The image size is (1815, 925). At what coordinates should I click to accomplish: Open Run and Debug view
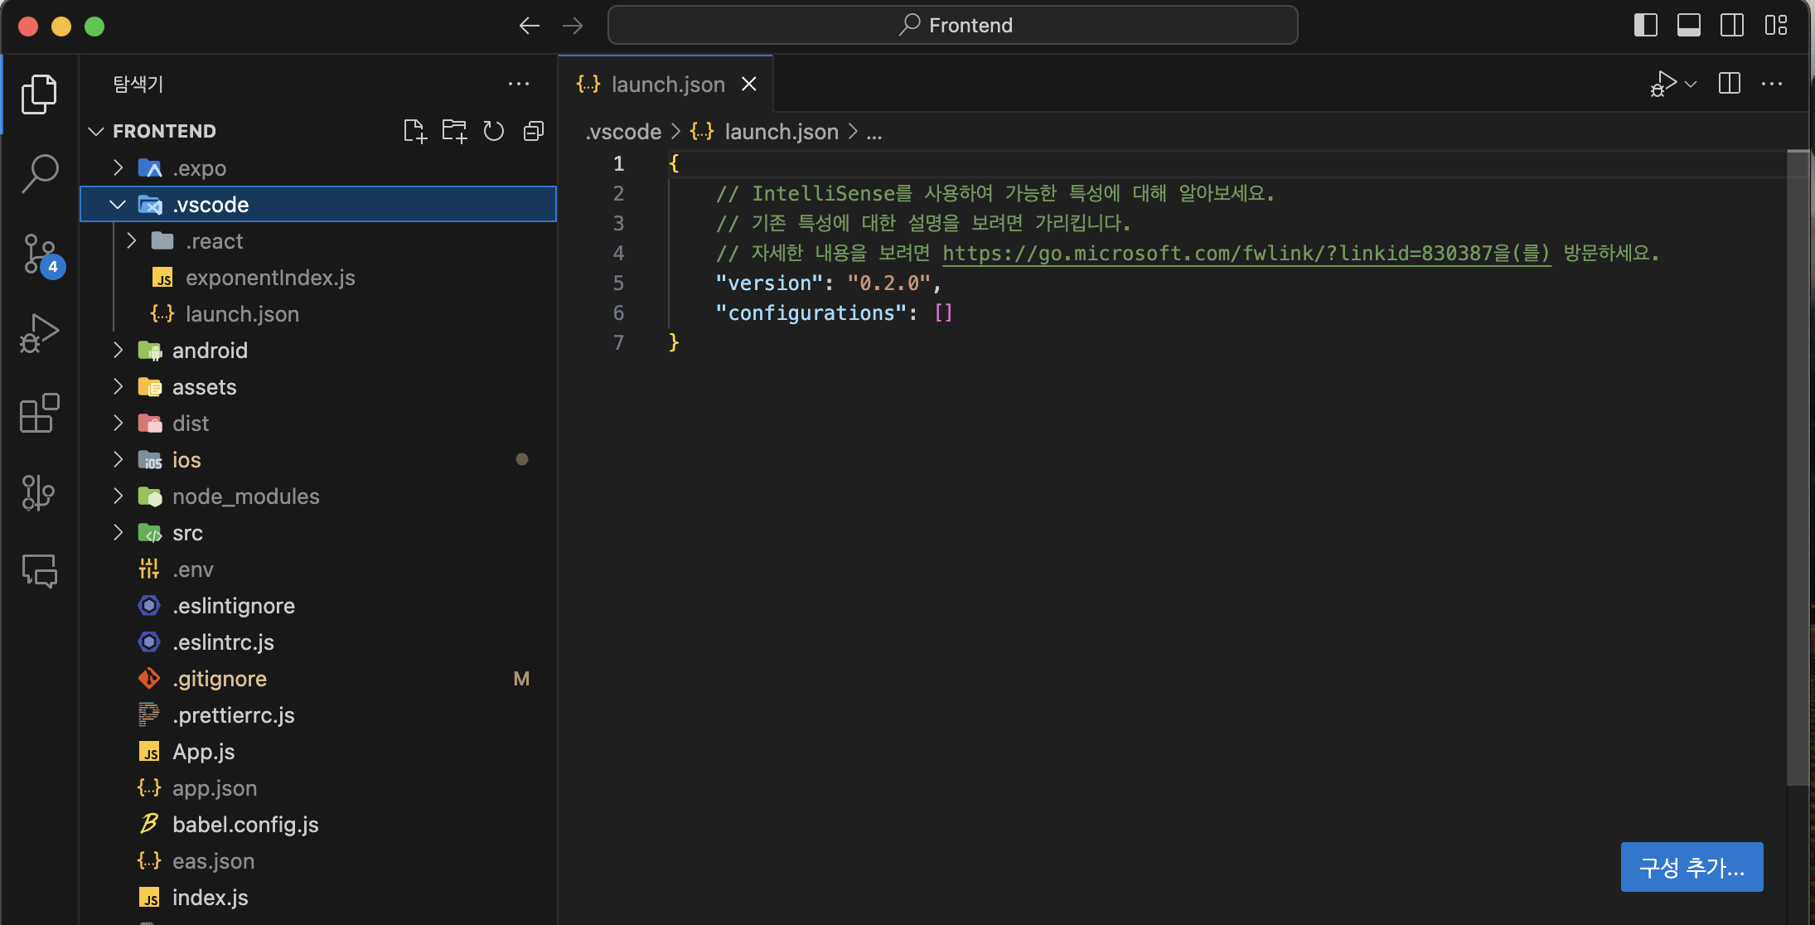pyautogui.click(x=40, y=333)
